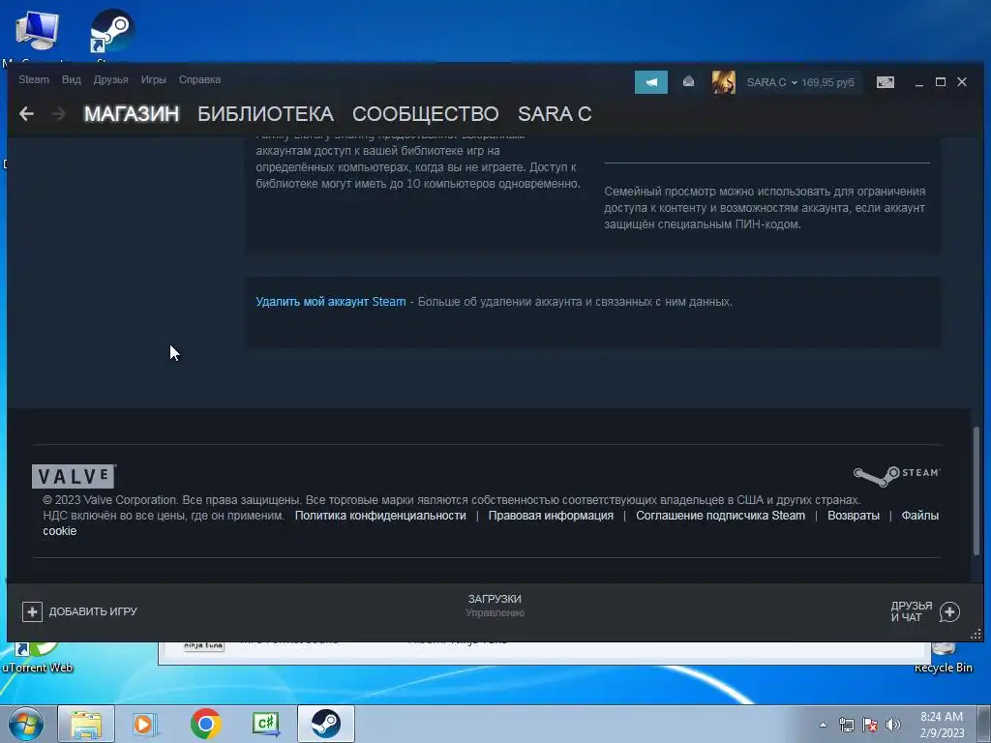Open the Друзья menu
This screenshot has height=743, width=991.
coord(110,79)
